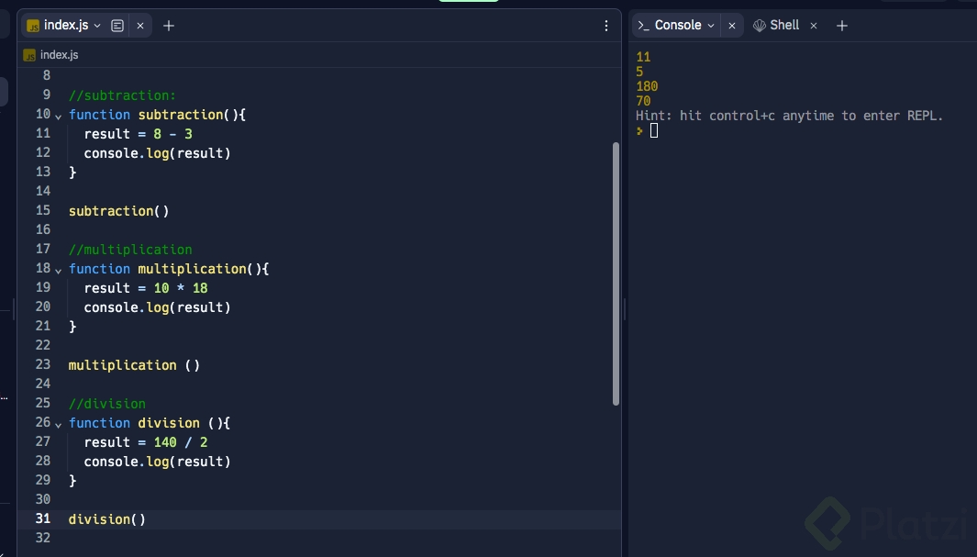Focus the console REPL prompt input

click(x=653, y=130)
